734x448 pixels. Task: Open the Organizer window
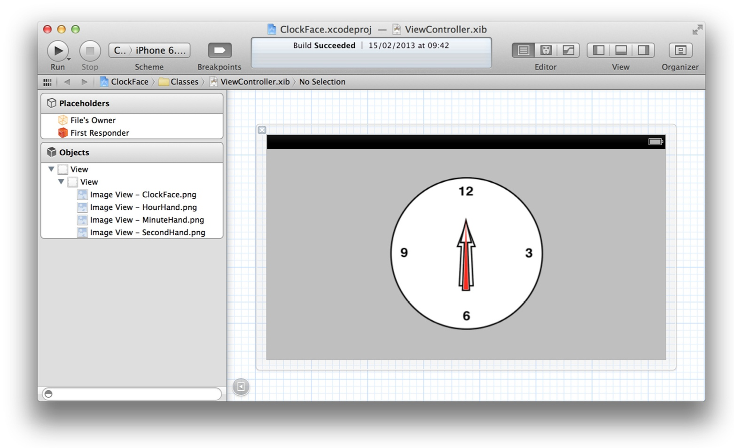(680, 50)
